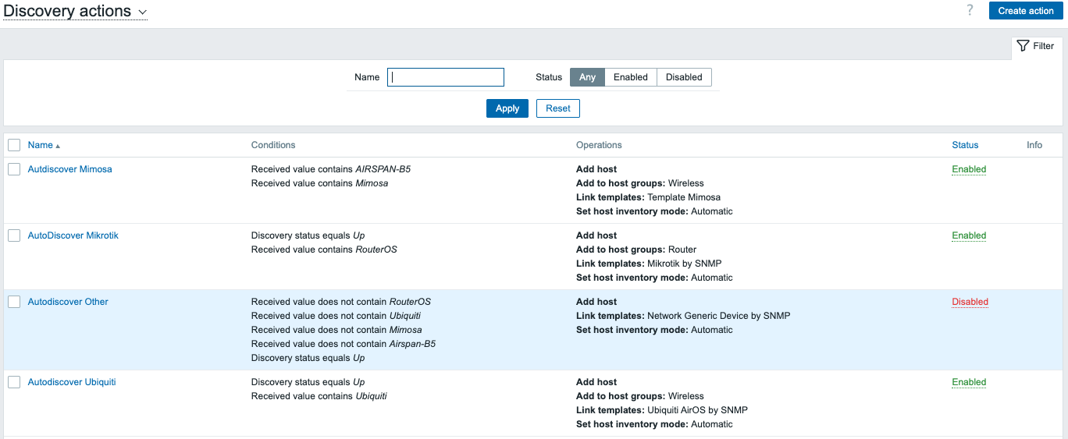Click the help question mark icon

click(x=970, y=10)
